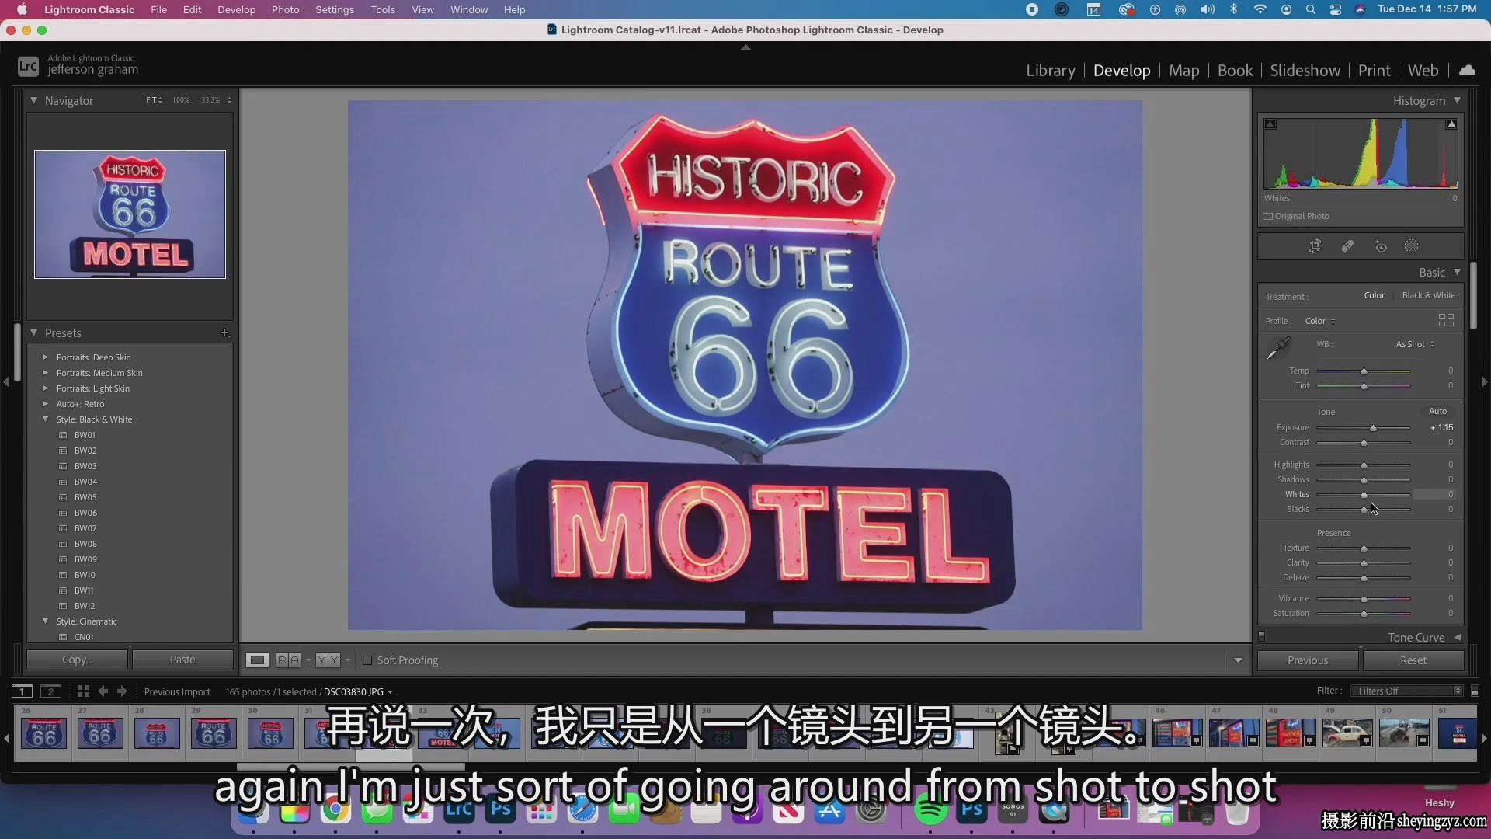Collapse the Presets panel

click(33, 332)
